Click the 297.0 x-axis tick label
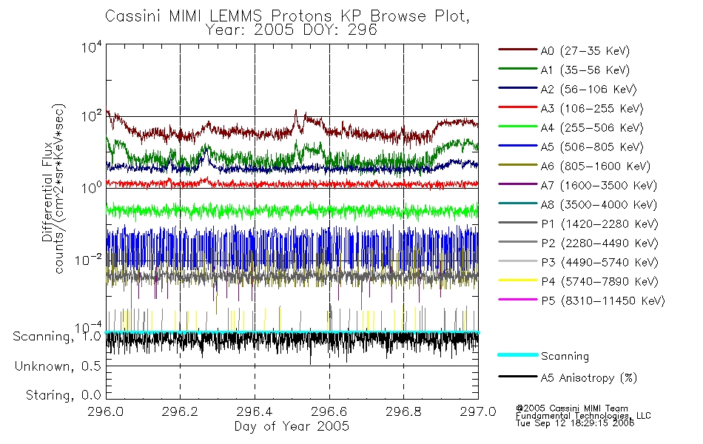 [478, 411]
